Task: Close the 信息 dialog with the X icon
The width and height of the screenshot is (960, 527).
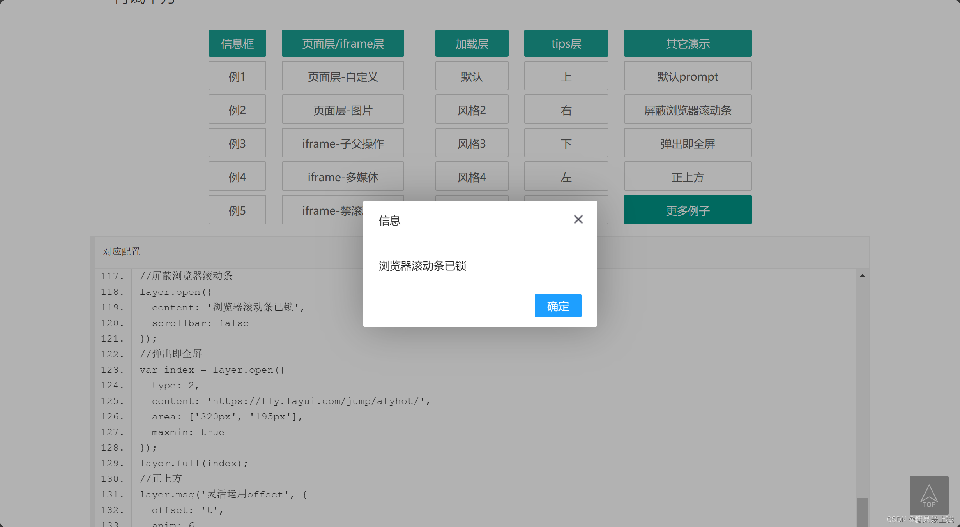Action: coord(578,219)
